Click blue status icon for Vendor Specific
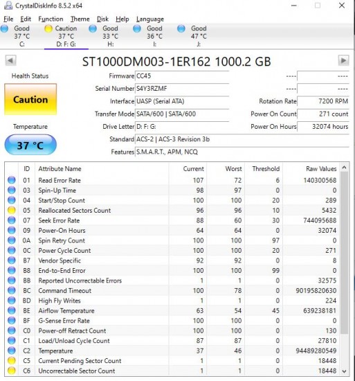 pos(11,260)
